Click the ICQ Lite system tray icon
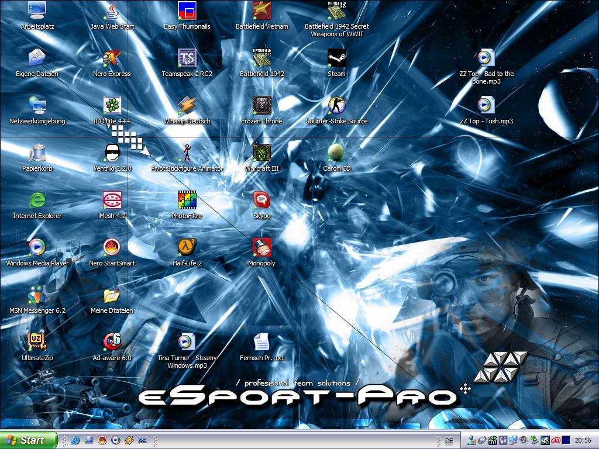This screenshot has height=449, width=599. click(493, 441)
